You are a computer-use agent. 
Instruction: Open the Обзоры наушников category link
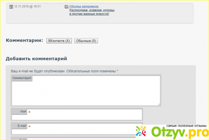(x=84, y=6)
